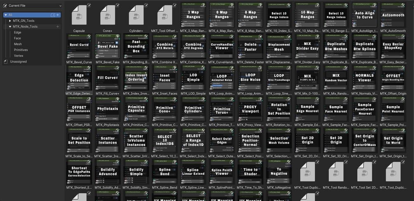Viewport: 414px width, 201px height.
Task: Select the Select Outer Edges thumbnail
Action: click(x=222, y=140)
